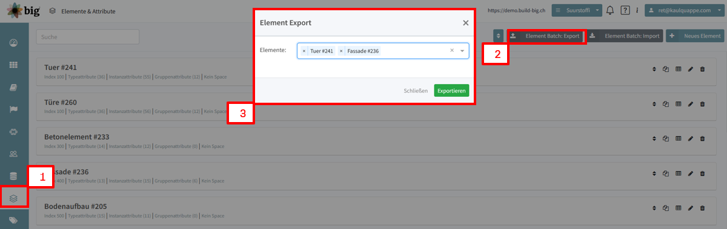The height and width of the screenshot is (229, 727).
Task: Remove Fassade #236 tag from selection
Action: click(x=341, y=51)
